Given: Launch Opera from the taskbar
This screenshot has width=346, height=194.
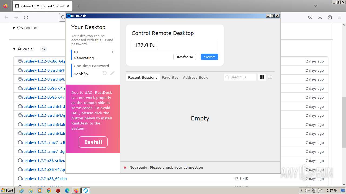Looking at the screenshot, I should point(58,190).
